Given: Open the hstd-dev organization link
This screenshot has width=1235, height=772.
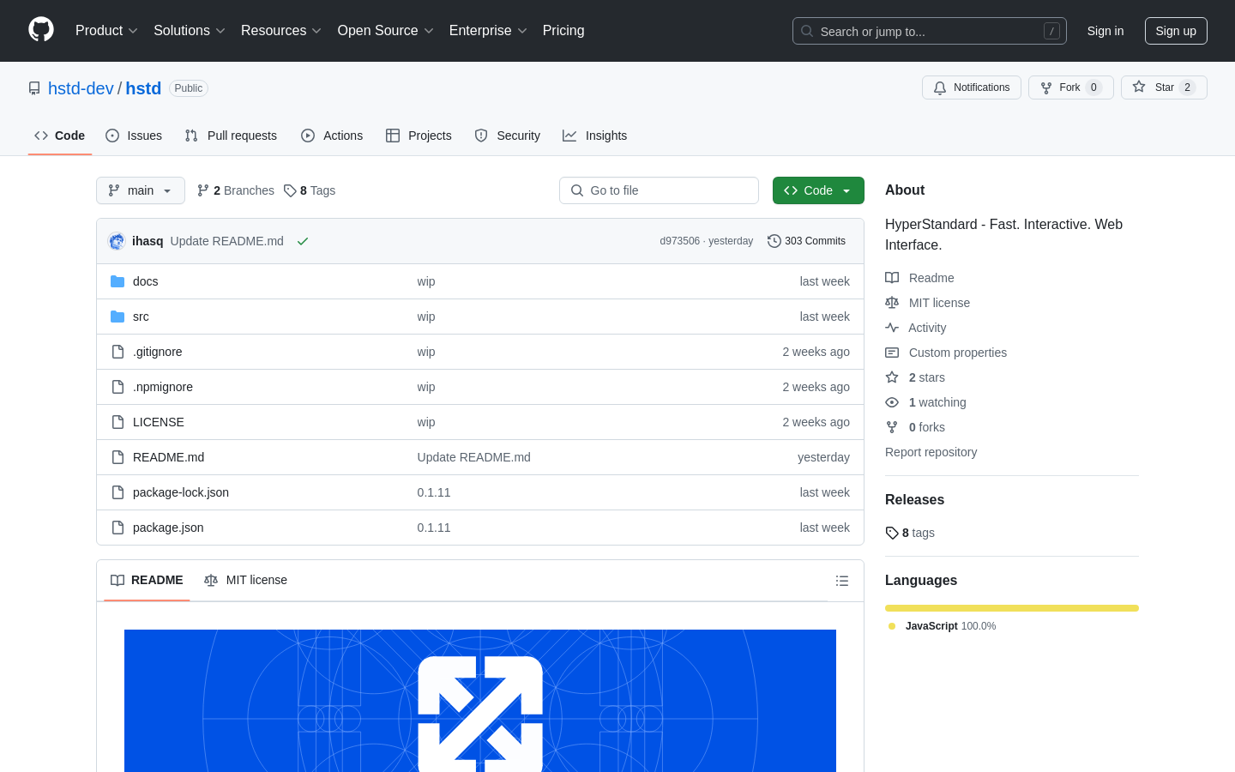Looking at the screenshot, I should [x=81, y=88].
